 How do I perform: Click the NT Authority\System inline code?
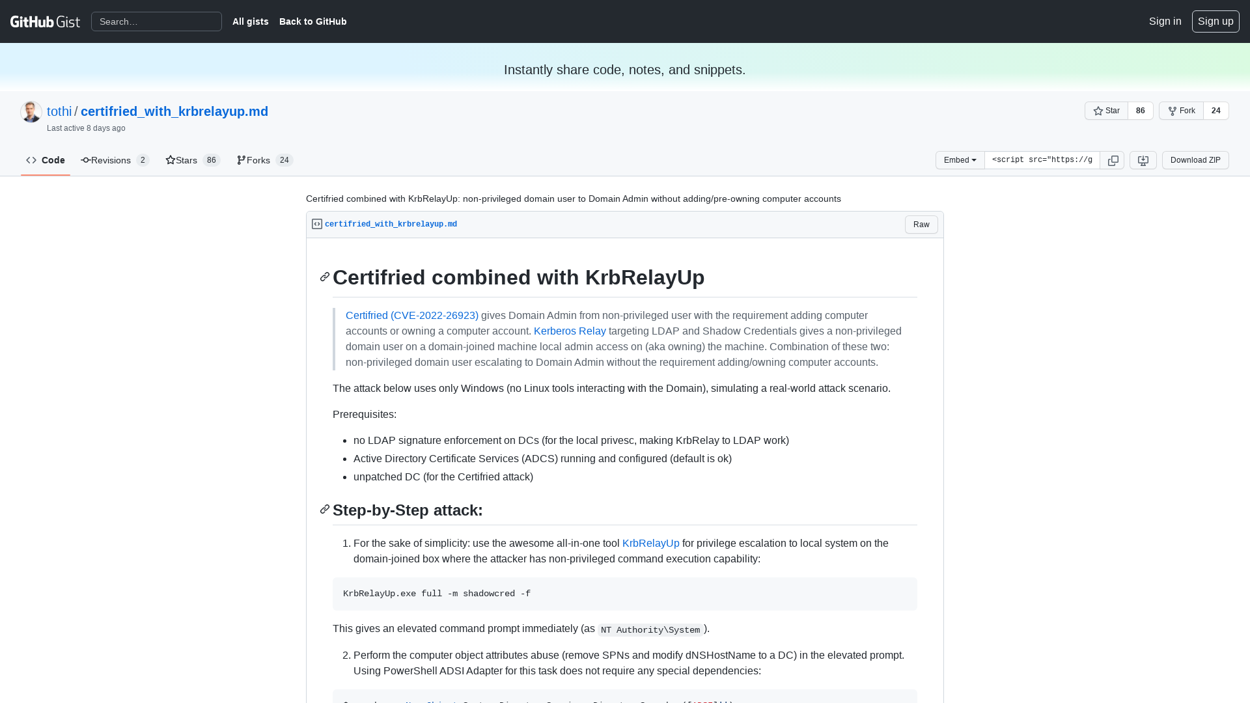pos(650,629)
